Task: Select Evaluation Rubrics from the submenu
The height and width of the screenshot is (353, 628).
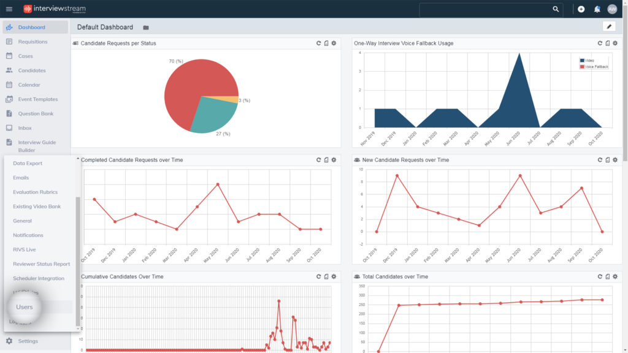Action: click(34, 192)
